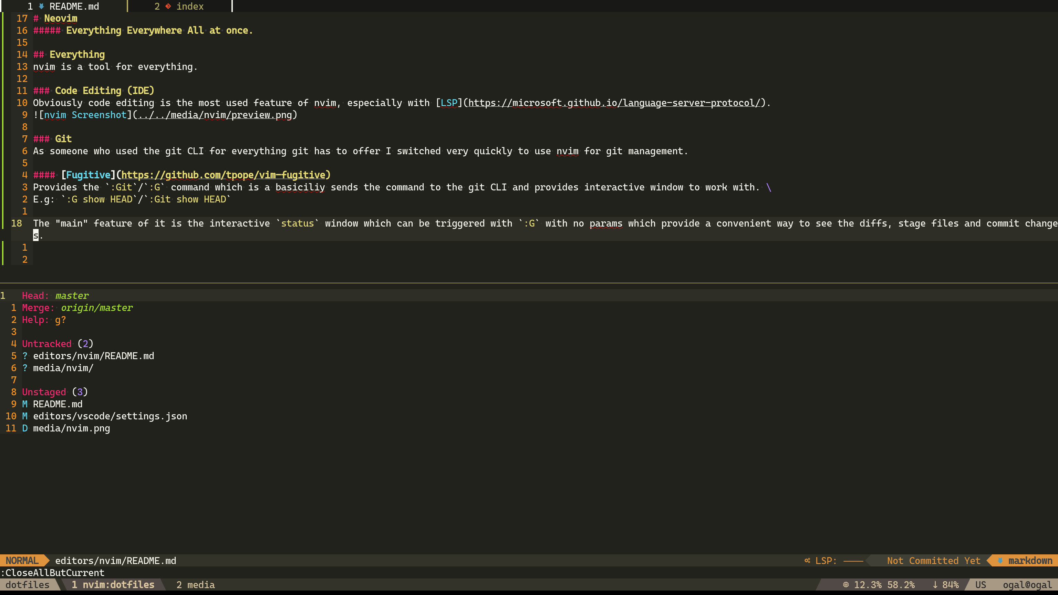Click the '84%' battery level
1058x595 pixels.
point(951,585)
